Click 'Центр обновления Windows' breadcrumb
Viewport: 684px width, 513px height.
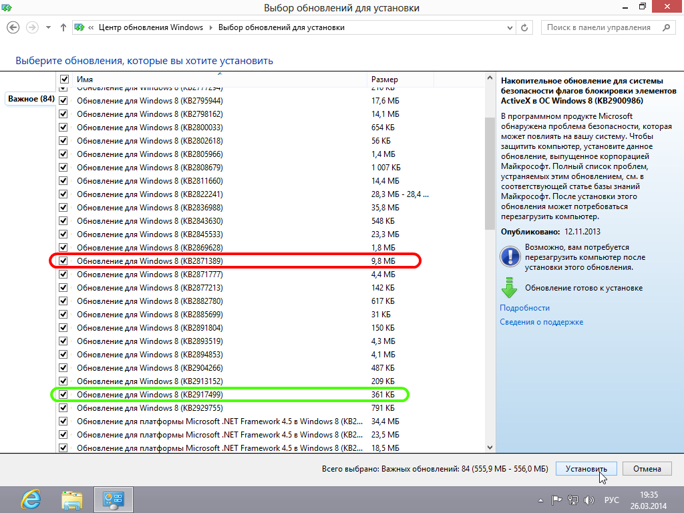pyautogui.click(x=151, y=27)
